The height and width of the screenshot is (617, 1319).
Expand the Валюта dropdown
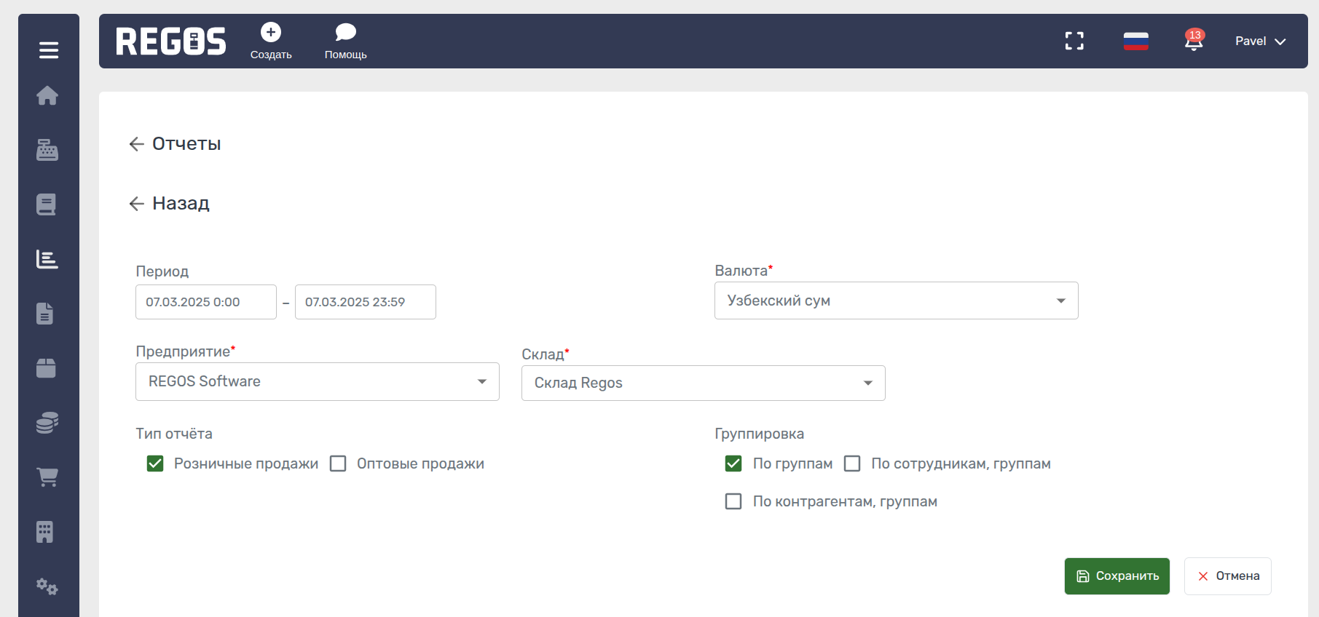pos(896,300)
